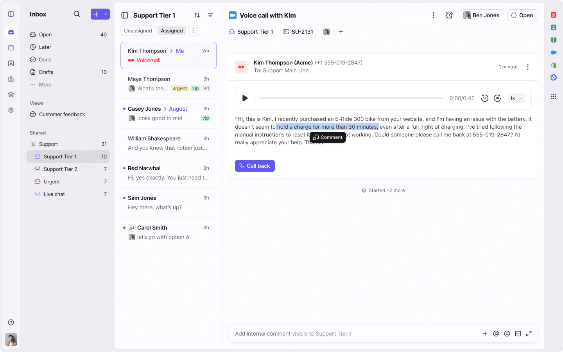Open the calendar icon below the inbox icon
Viewport: 563px width, 352px height.
(x=11, y=47)
